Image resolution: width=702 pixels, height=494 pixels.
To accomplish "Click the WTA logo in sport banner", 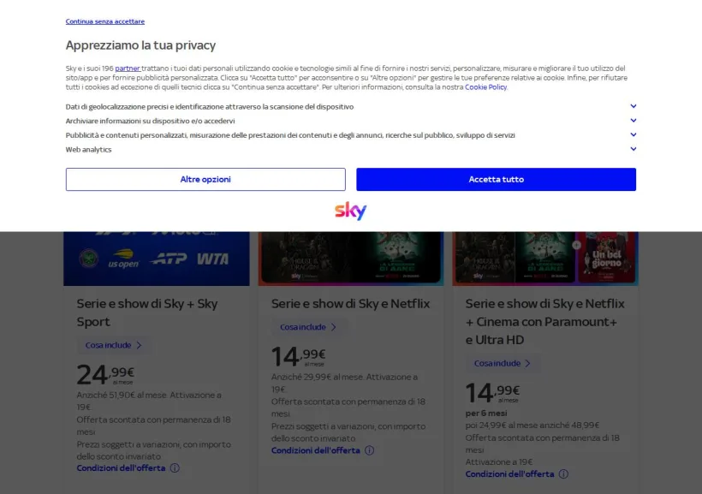I will coord(212,259).
